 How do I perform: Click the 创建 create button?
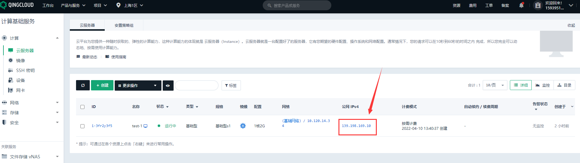coord(102,85)
